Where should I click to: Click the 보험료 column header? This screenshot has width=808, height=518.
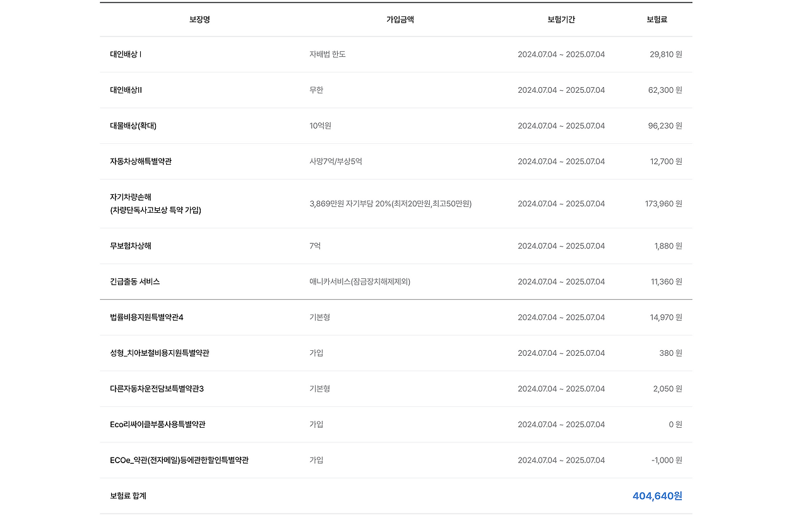click(656, 20)
